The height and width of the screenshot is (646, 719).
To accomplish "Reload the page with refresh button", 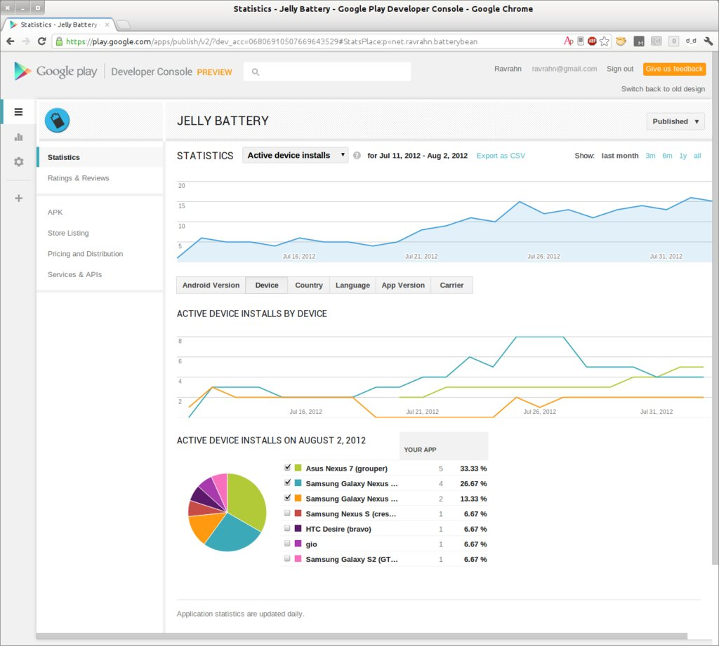I will pyautogui.click(x=42, y=41).
